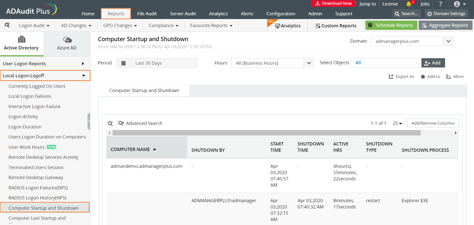The height and width of the screenshot is (225, 474).
Task: Expand the Domain dropdown arrow
Action: pos(448,41)
